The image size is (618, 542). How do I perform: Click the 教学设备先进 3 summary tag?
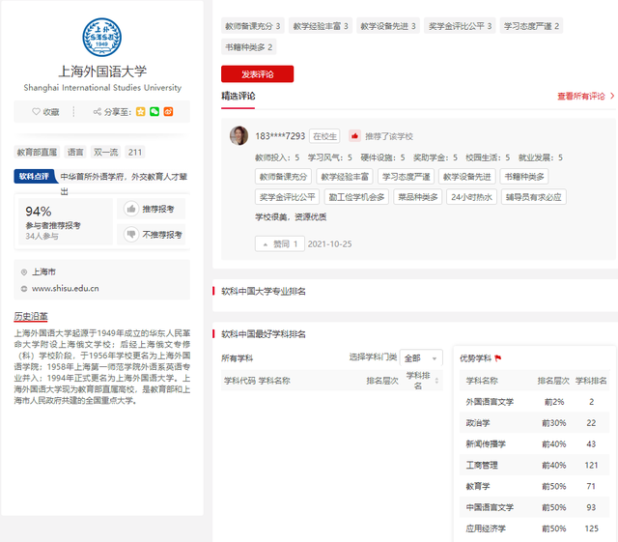click(388, 26)
